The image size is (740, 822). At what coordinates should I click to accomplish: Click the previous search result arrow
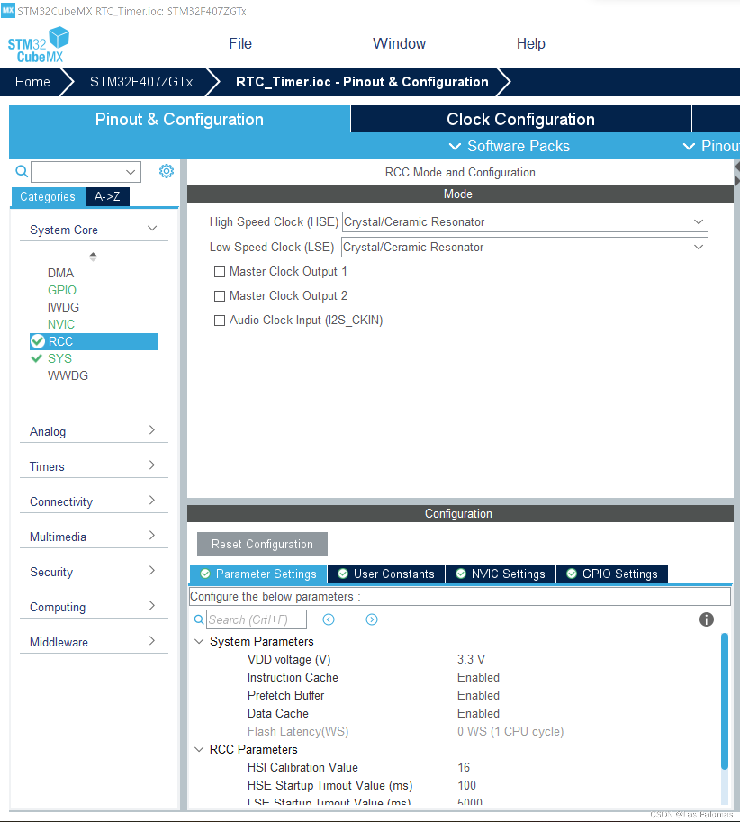pyautogui.click(x=329, y=619)
